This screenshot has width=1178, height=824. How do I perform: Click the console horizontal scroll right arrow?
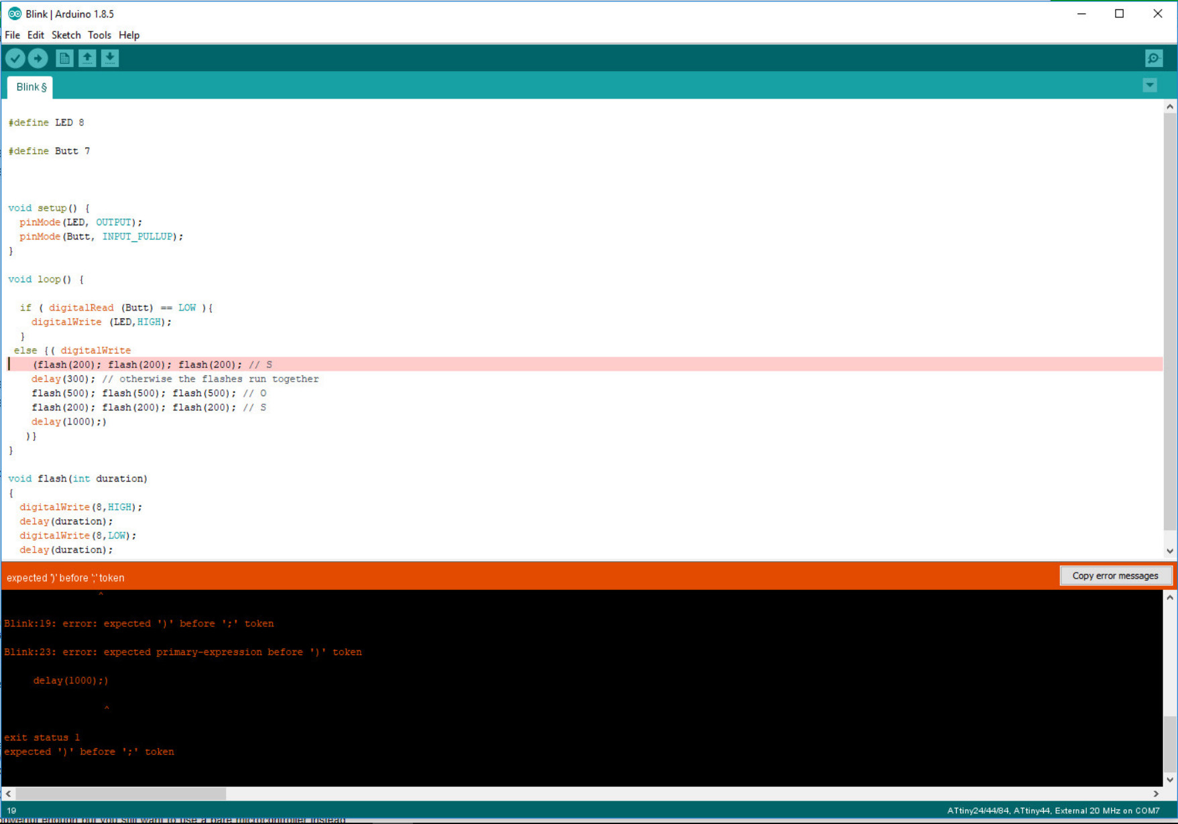1156,794
